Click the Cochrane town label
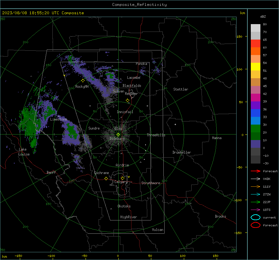The height and width of the screenshot is (260, 279). 101,173
